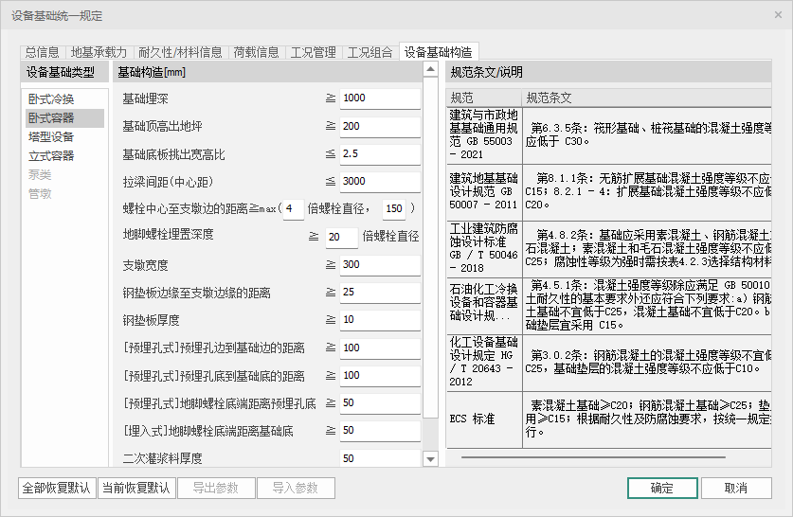Select the 耐久性/材料信息 tab
Screen dimensions: 793x517
click(180, 52)
